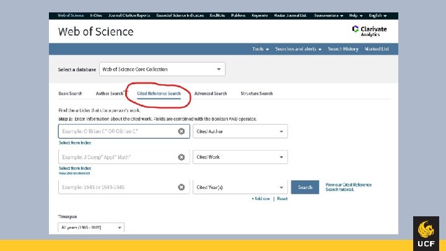The height and width of the screenshot is (251, 446).
Task: Click the 'Select a database' label
Action: coord(77,69)
